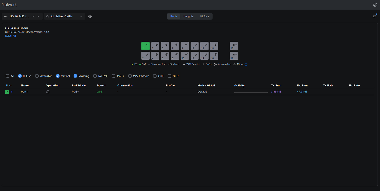Sort by the Speed column header
380x191 pixels.
101,85
